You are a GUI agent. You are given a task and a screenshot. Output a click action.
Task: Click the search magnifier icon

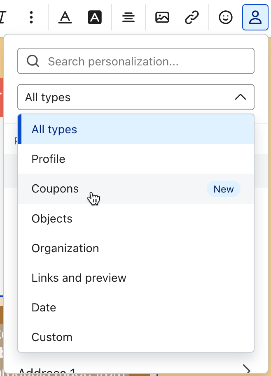(x=33, y=61)
